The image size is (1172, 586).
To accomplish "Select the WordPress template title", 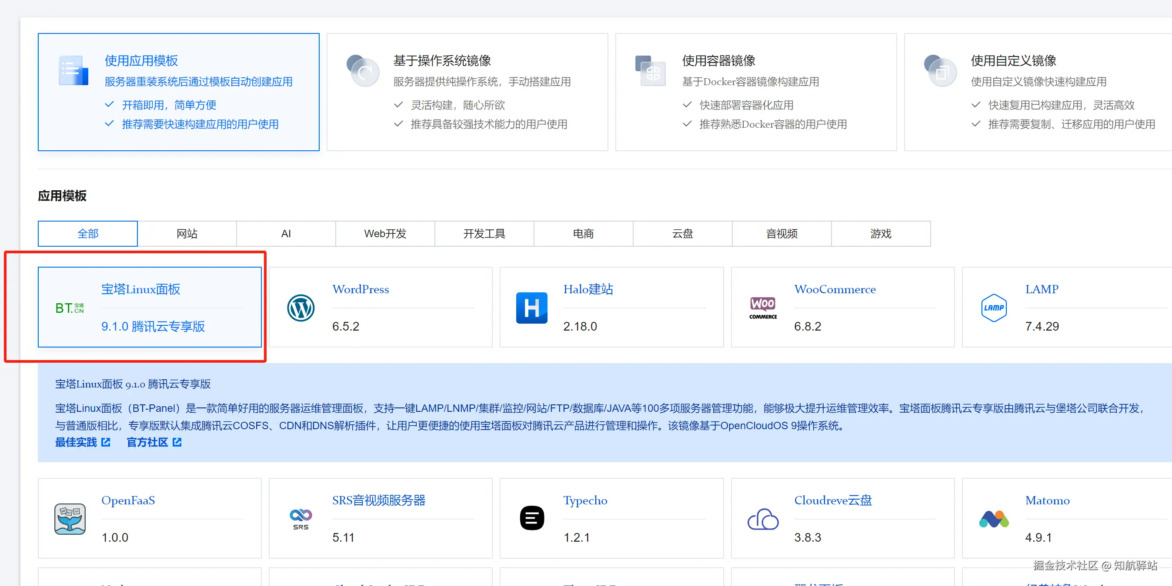I will [361, 289].
